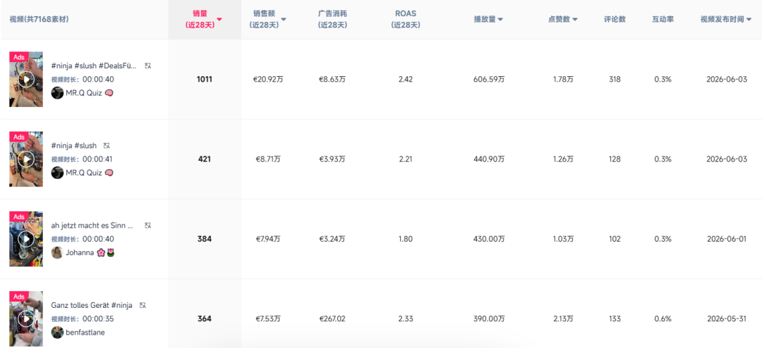Select the ad spend cell €3.24万

click(332, 239)
